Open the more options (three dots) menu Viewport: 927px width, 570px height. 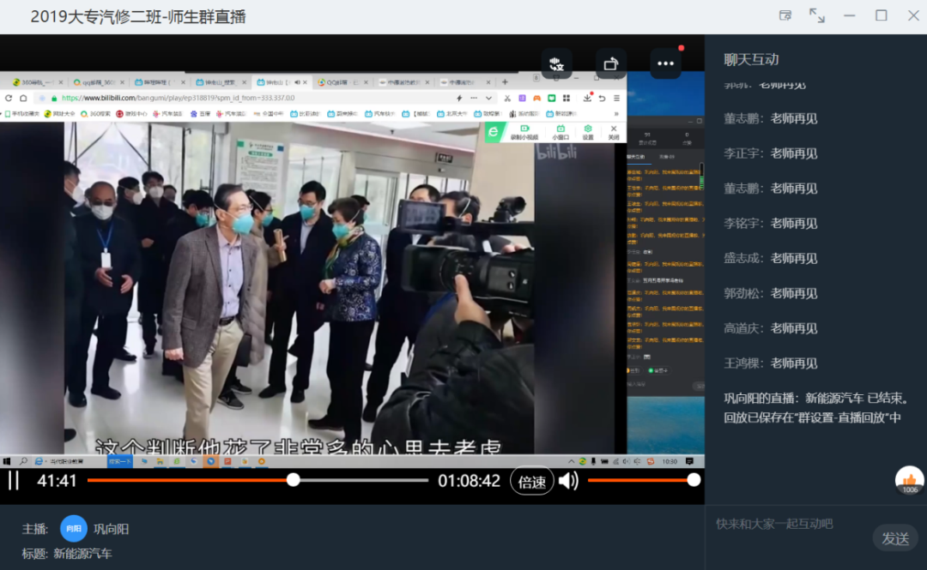[665, 63]
